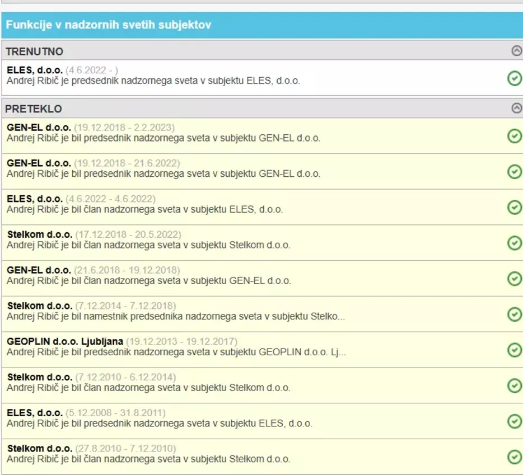Click check icon for ELES row dated 4.6.2022 - 4.6.2022
Screen dimensions: 523x475
(x=514, y=208)
